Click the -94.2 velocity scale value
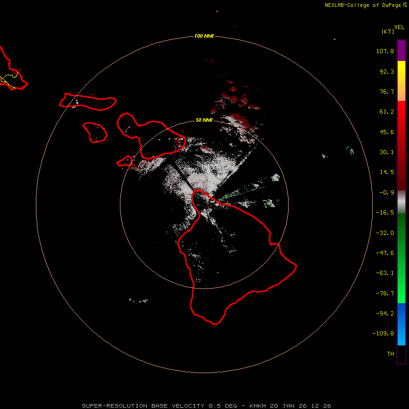 coord(385,314)
